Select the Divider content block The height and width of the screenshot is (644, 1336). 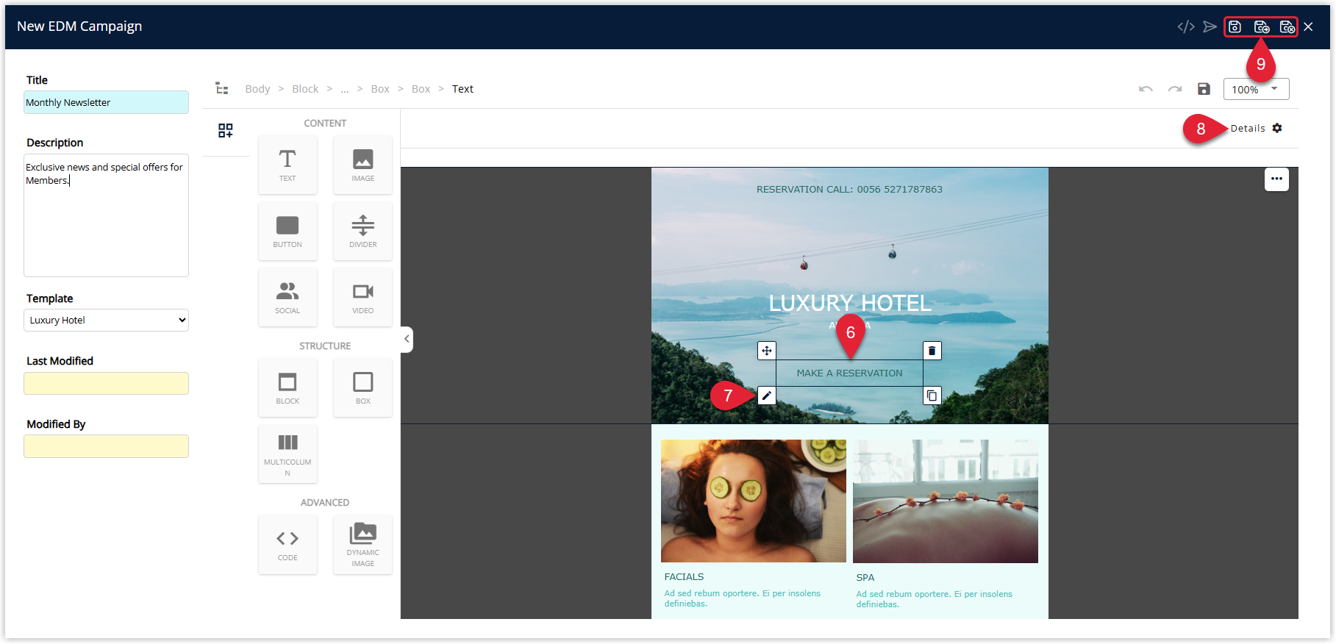[x=362, y=231]
